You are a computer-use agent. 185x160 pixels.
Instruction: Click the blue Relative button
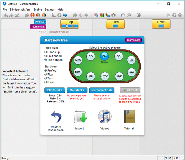coord(40,22)
